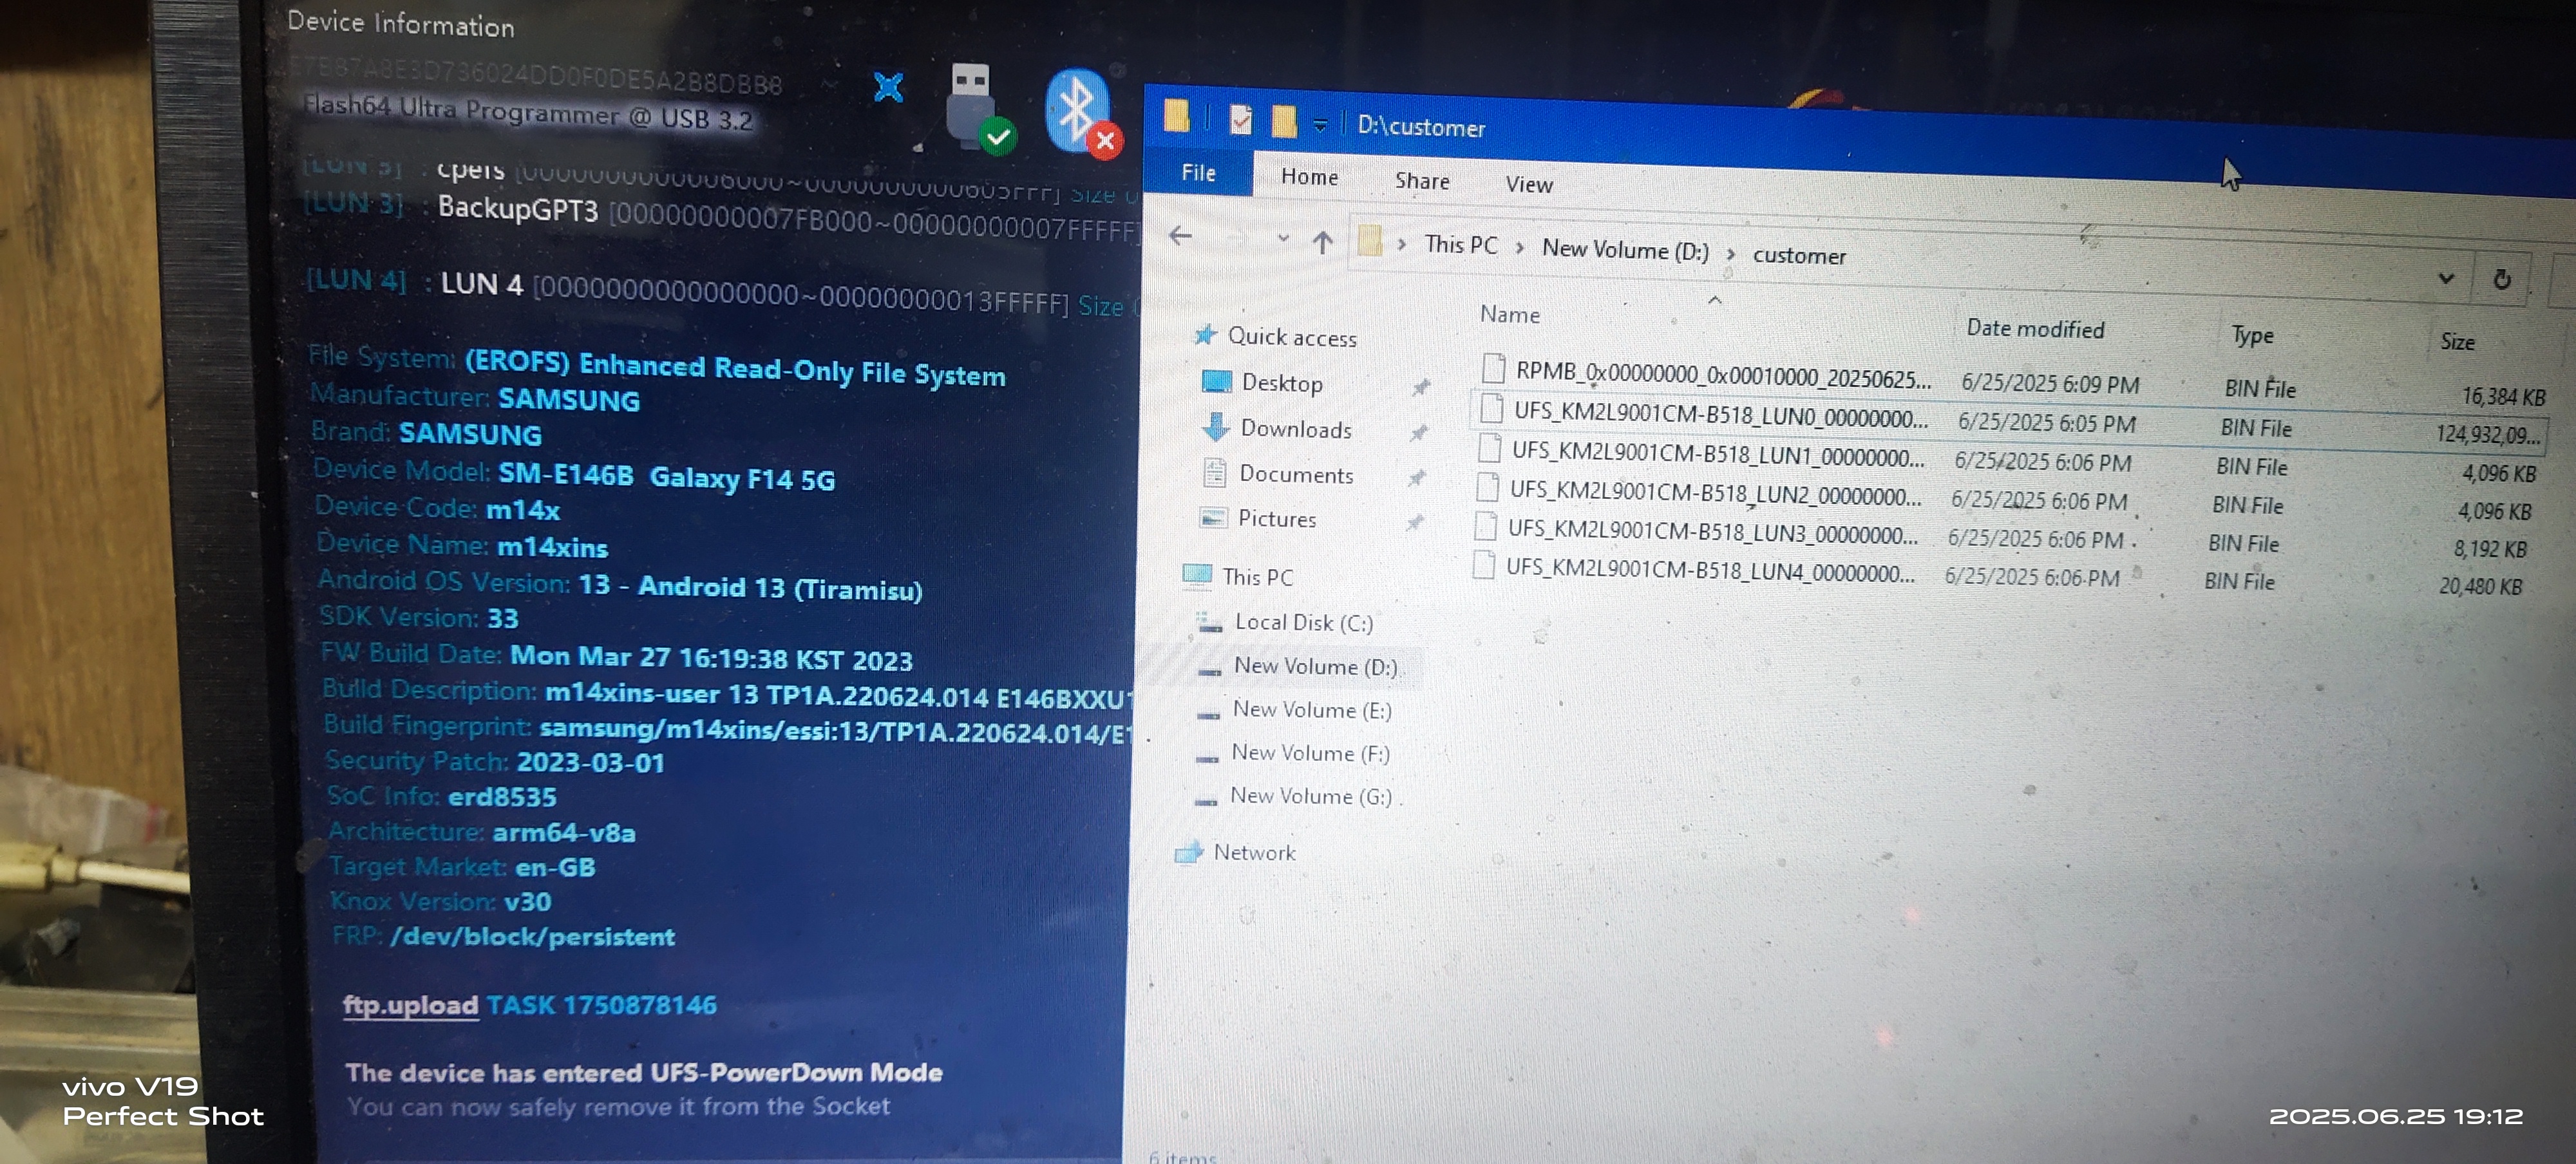Navigate up one folder level

pos(1322,242)
